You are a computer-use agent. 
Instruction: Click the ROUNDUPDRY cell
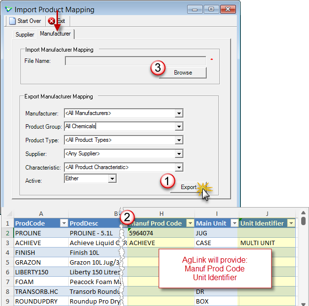pyautogui.click(x=41, y=301)
